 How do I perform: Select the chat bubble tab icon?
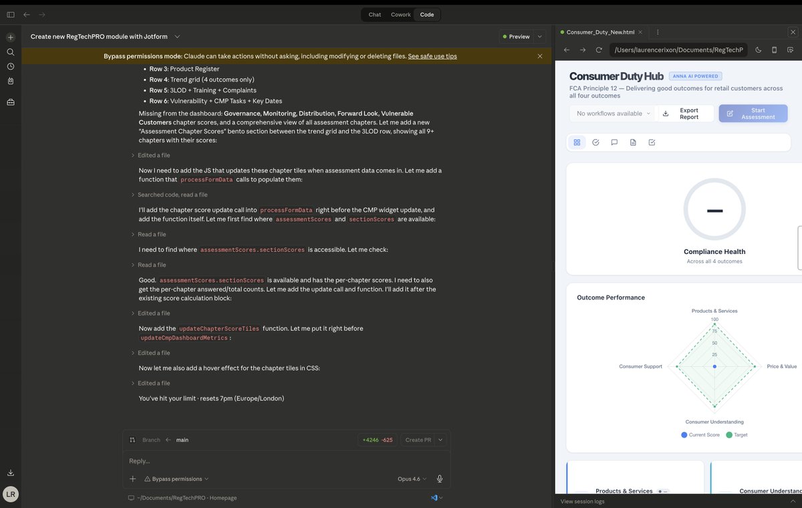click(614, 142)
